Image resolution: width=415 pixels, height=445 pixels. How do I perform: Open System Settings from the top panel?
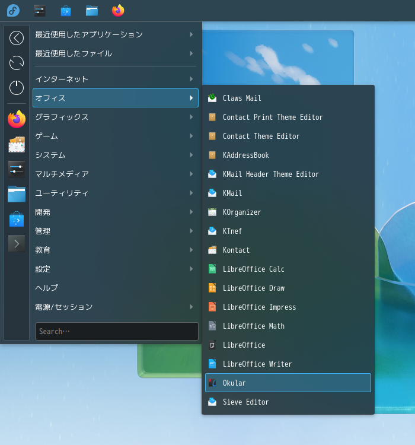40,11
